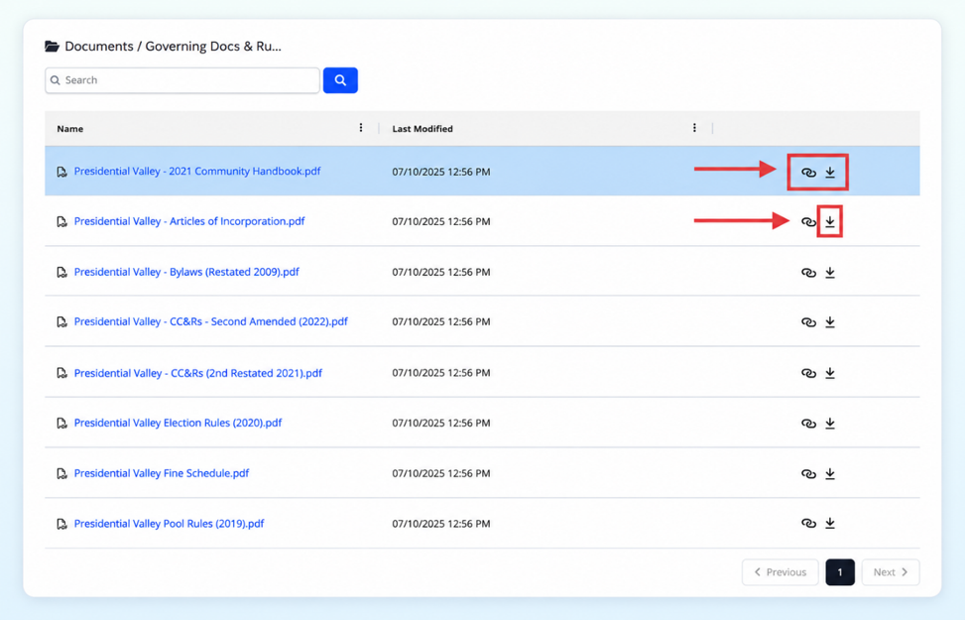Open Presidential Valley - 2021 Community Handbook.pdf
Screen dimensions: 965x620
coord(197,172)
